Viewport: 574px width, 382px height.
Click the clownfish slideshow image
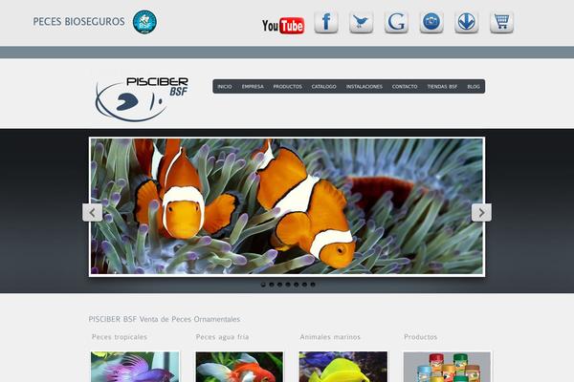pos(287,206)
